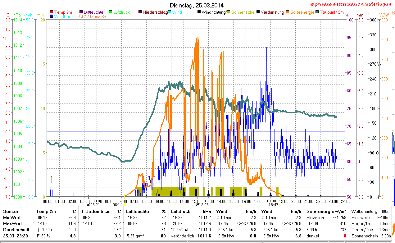395x243 pixels.
Task: Click the purple Luftfeuchte legend square
Action: tap(81, 12)
